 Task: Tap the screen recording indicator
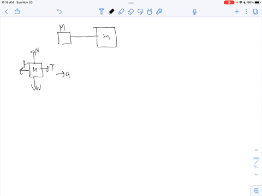229,3
